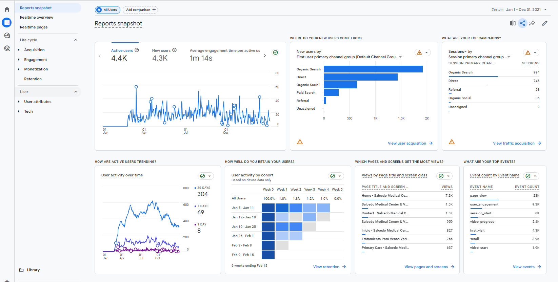
Task: Expand the Acquisition tree item
Action: pyautogui.click(x=19, y=50)
